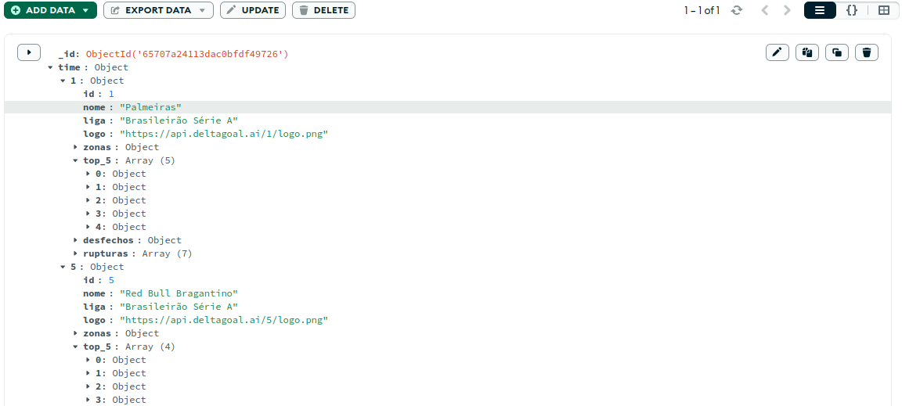
Task: Edit the document with the pencil icon
Action: point(777,52)
